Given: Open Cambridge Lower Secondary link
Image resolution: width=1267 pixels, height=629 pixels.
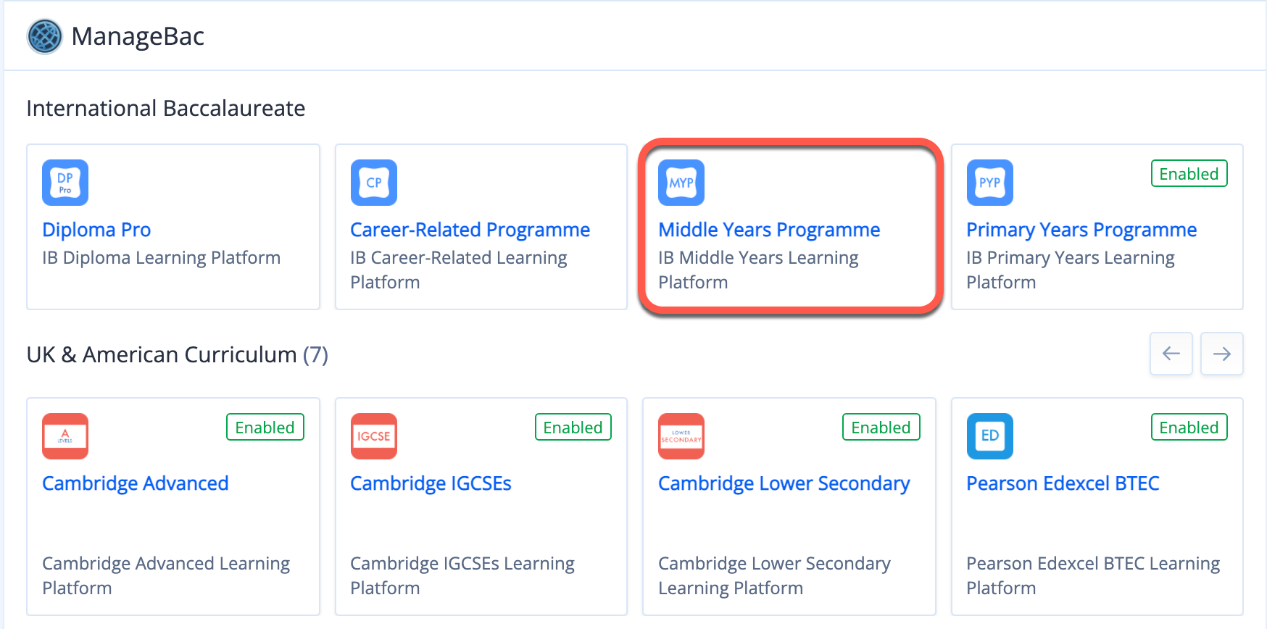Looking at the screenshot, I should pyautogui.click(x=784, y=483).
